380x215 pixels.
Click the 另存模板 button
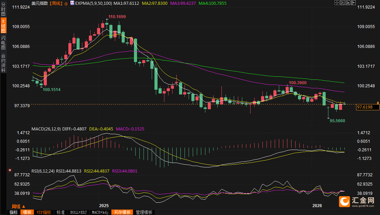click(122, 212)
